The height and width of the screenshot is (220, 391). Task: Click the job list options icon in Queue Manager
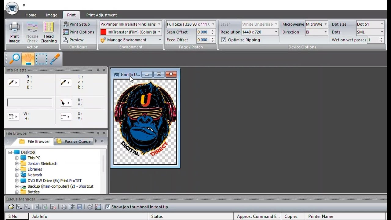click(x=98, y=207)
